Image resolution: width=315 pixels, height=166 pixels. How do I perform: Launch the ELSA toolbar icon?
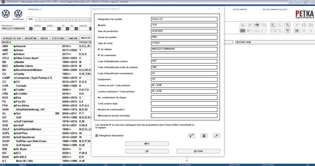[x=273, y=25]
